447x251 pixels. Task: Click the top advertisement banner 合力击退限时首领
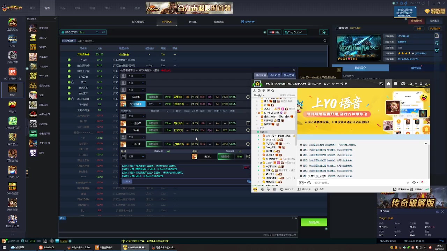point(189,8)
